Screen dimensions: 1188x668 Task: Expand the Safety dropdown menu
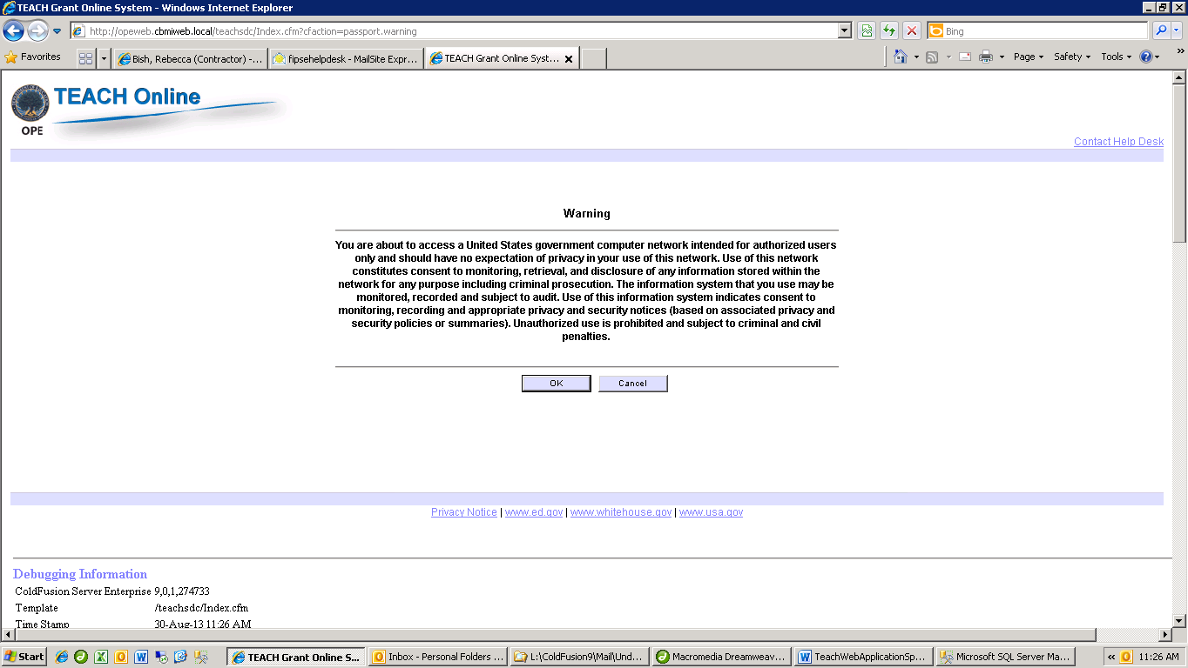tap(1071, 57)
